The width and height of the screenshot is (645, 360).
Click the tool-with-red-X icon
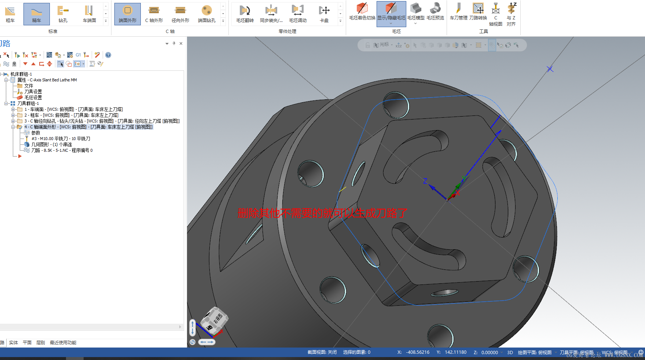25,55
